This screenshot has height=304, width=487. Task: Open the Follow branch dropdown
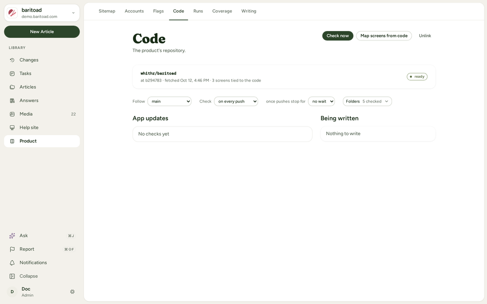[x=169, y=102]
